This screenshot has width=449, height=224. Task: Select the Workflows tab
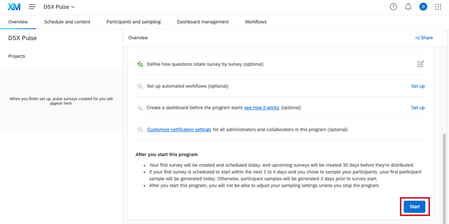click(256, 22)
